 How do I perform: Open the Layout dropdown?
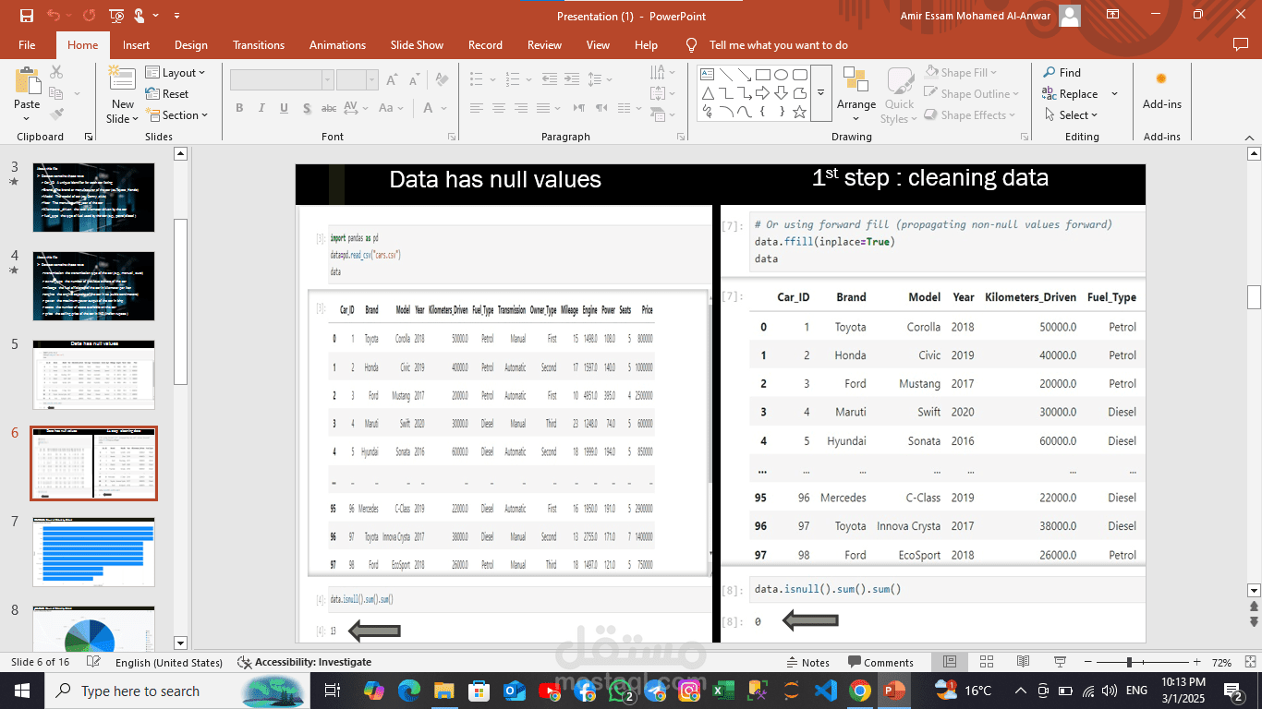coord(176,73)
